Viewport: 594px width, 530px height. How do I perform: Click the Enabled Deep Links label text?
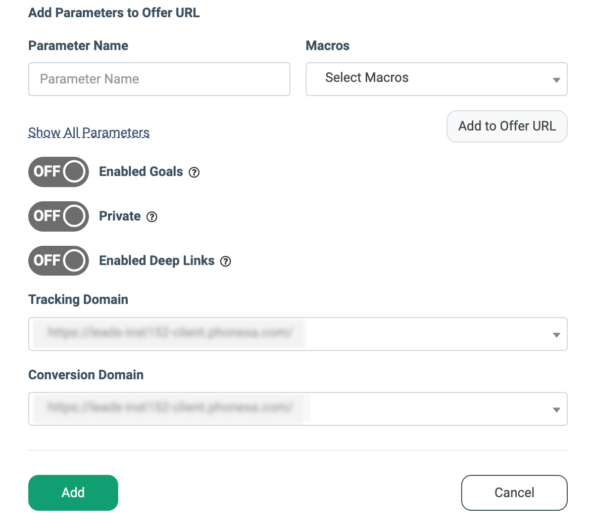click(x=157, y=261)
